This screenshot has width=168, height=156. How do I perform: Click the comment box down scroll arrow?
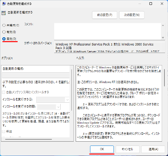click(163, 38)
